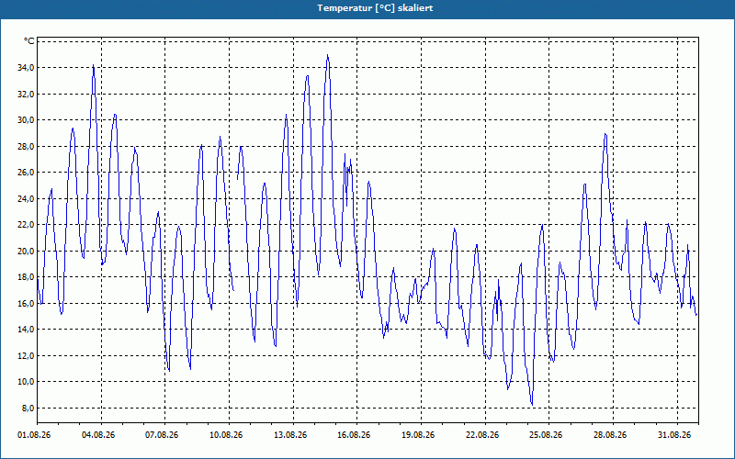Click the °C unit label on the axis

click(29, 41)
